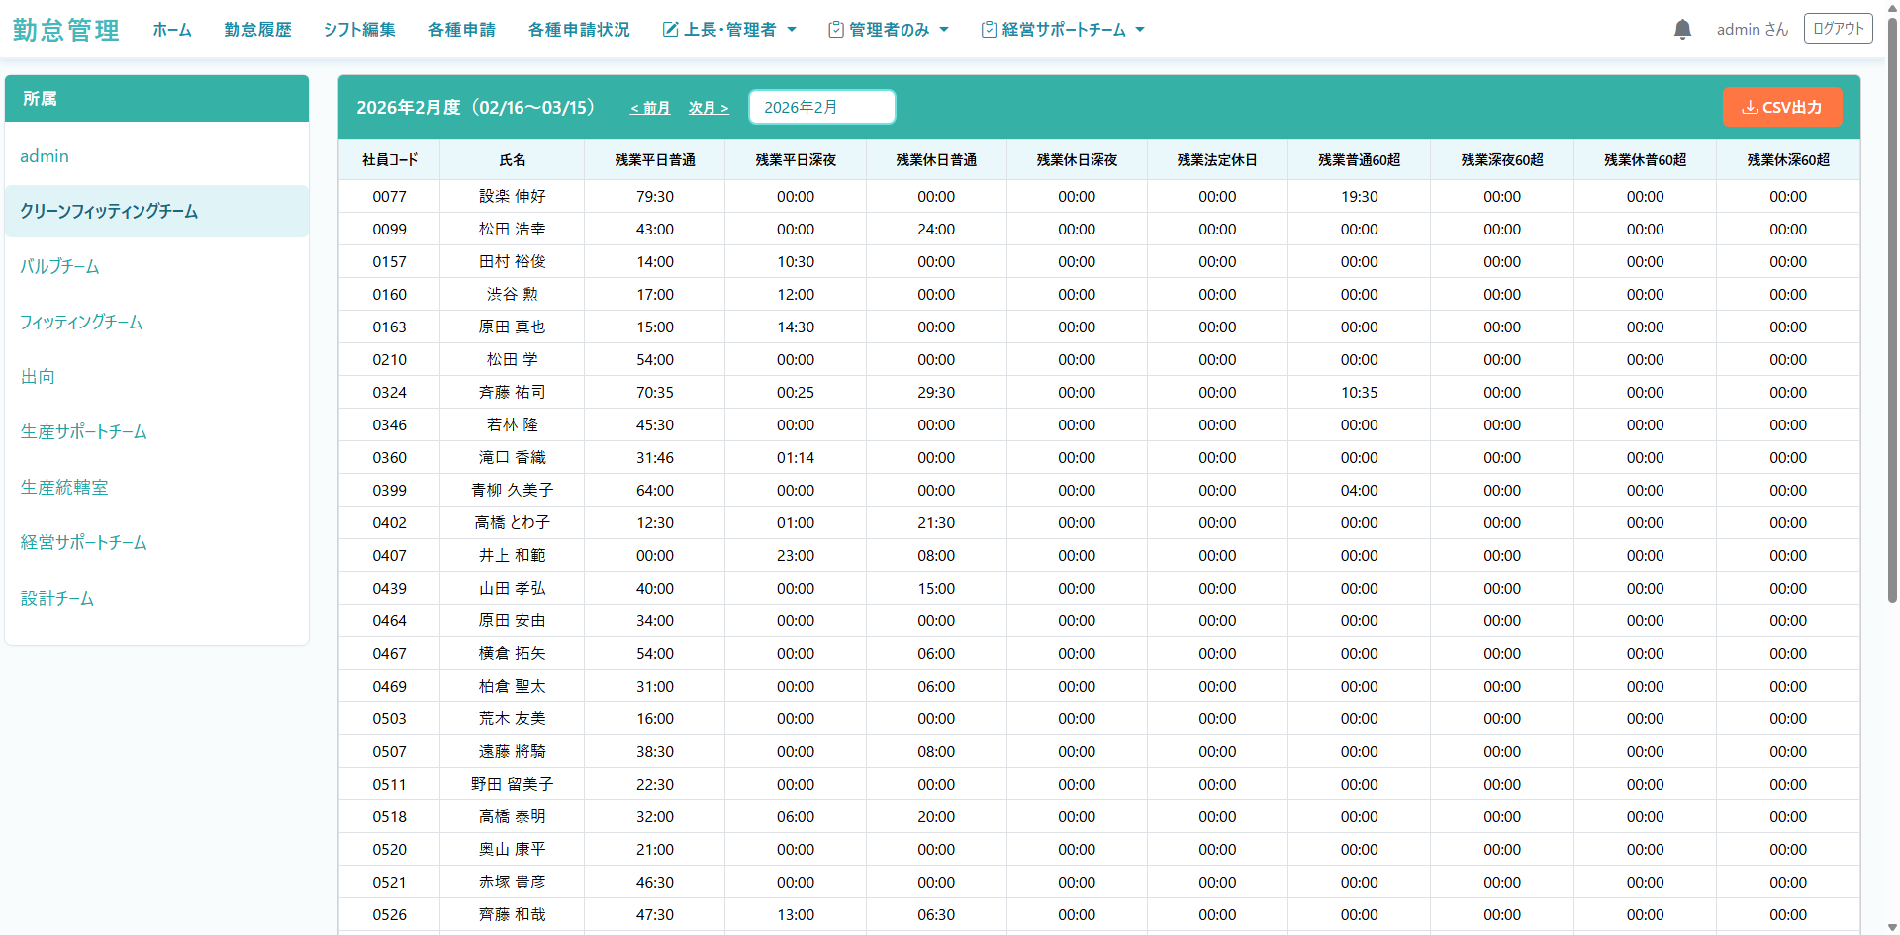Open the notification bell

point(1682,30)
